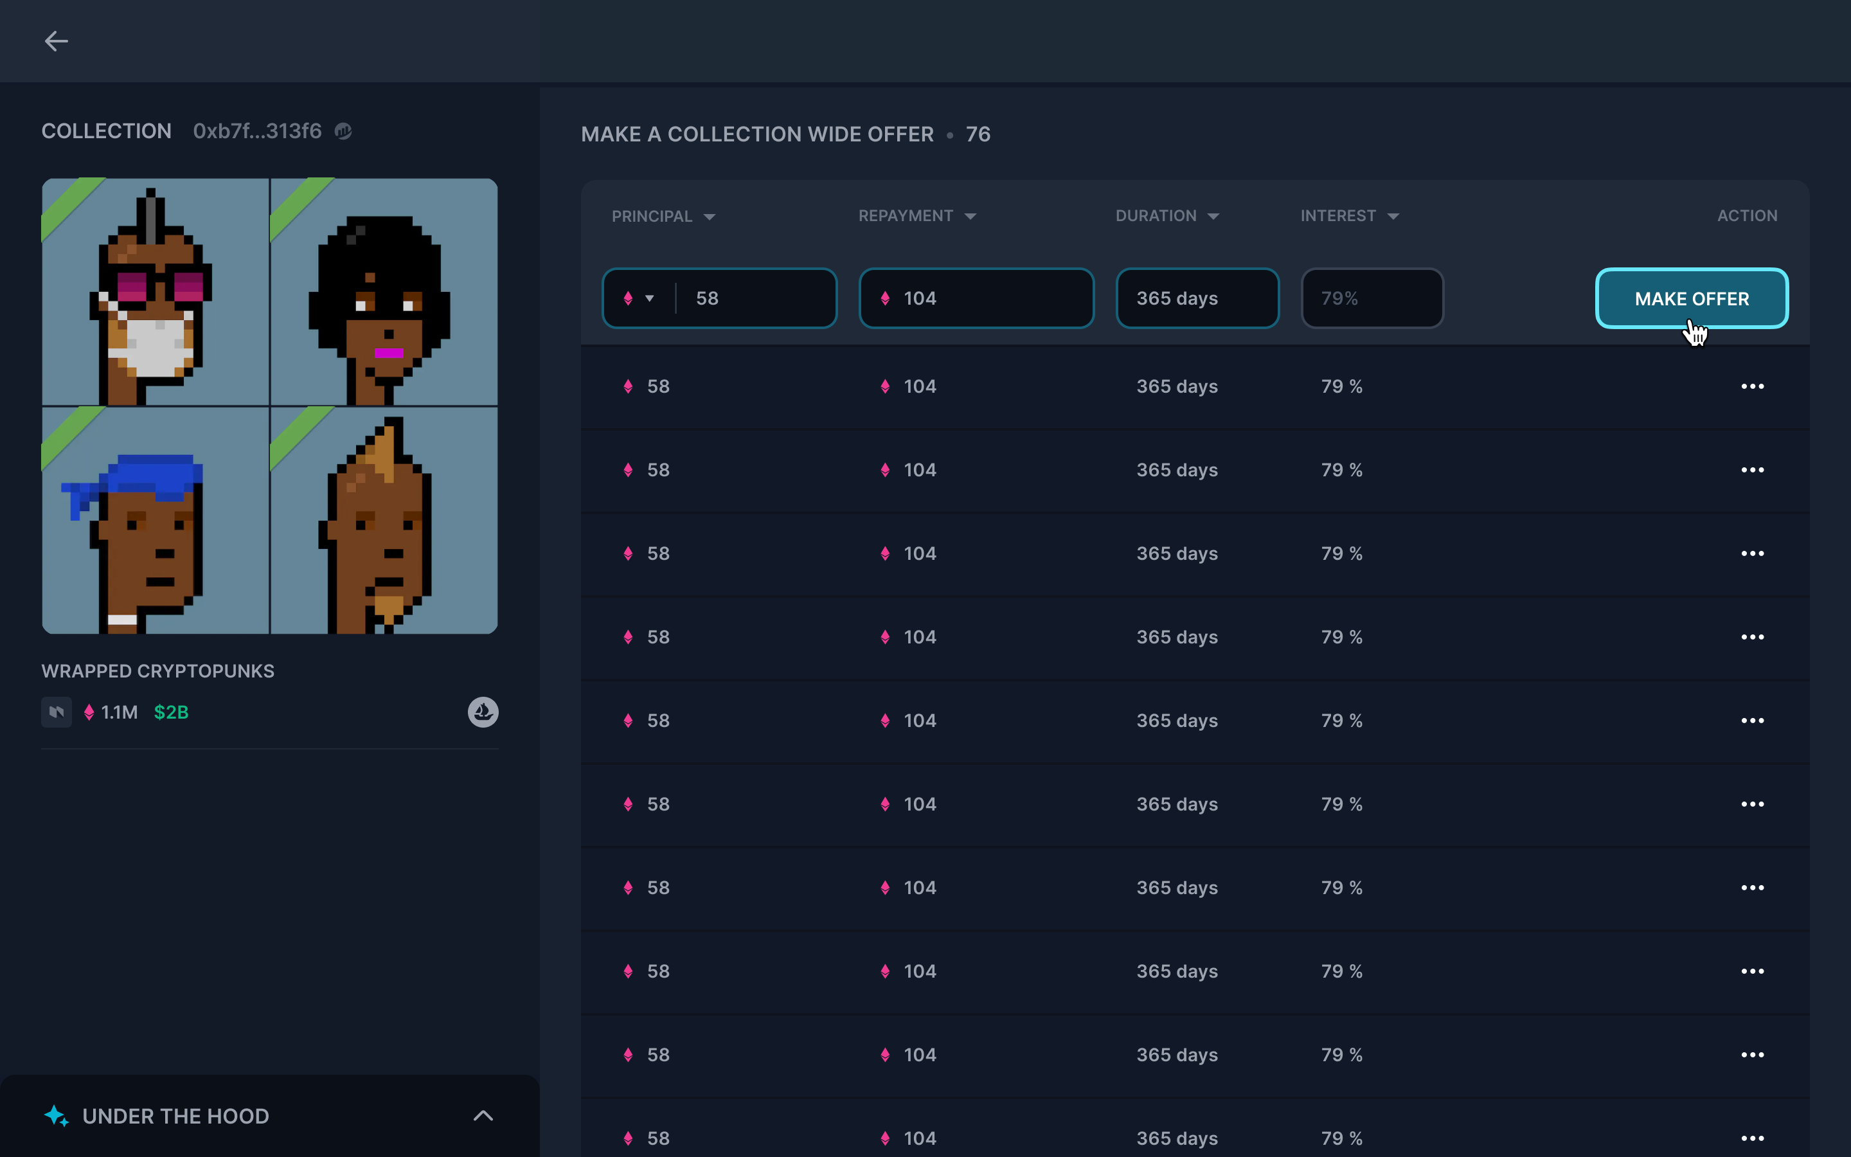Screen dimensions: 1851x1157
Task: Open the three-dot menu on third offer row
Action: (x=1751, y=553)
